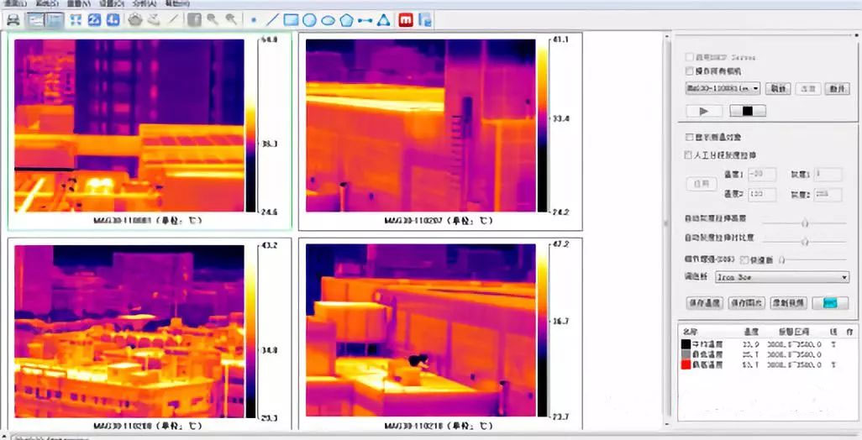Select the point measurement tool
Image resolution: width=862 pixels, height=440 pixels.
click(254, 19)
